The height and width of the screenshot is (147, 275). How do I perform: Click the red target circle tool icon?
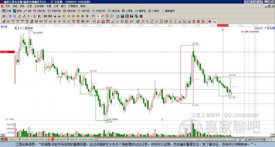(x=55, y=21)
